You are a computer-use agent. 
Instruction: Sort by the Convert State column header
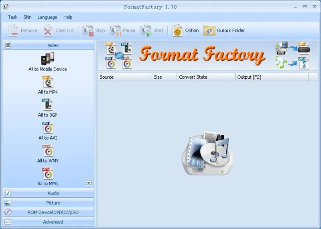pyautogui.click(x=206, y=77)
